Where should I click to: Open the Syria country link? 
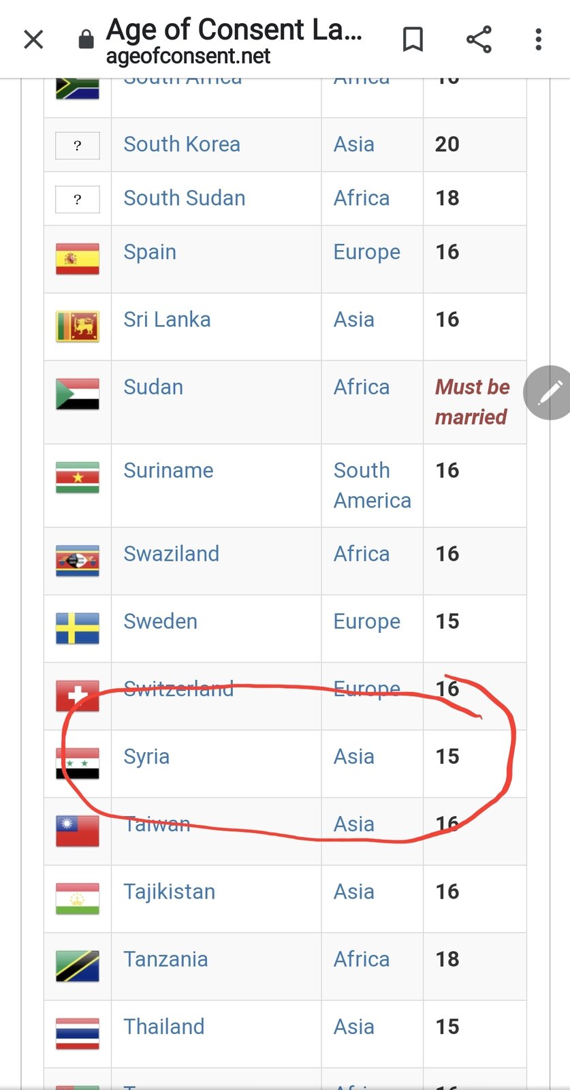(x=146, y=756)
